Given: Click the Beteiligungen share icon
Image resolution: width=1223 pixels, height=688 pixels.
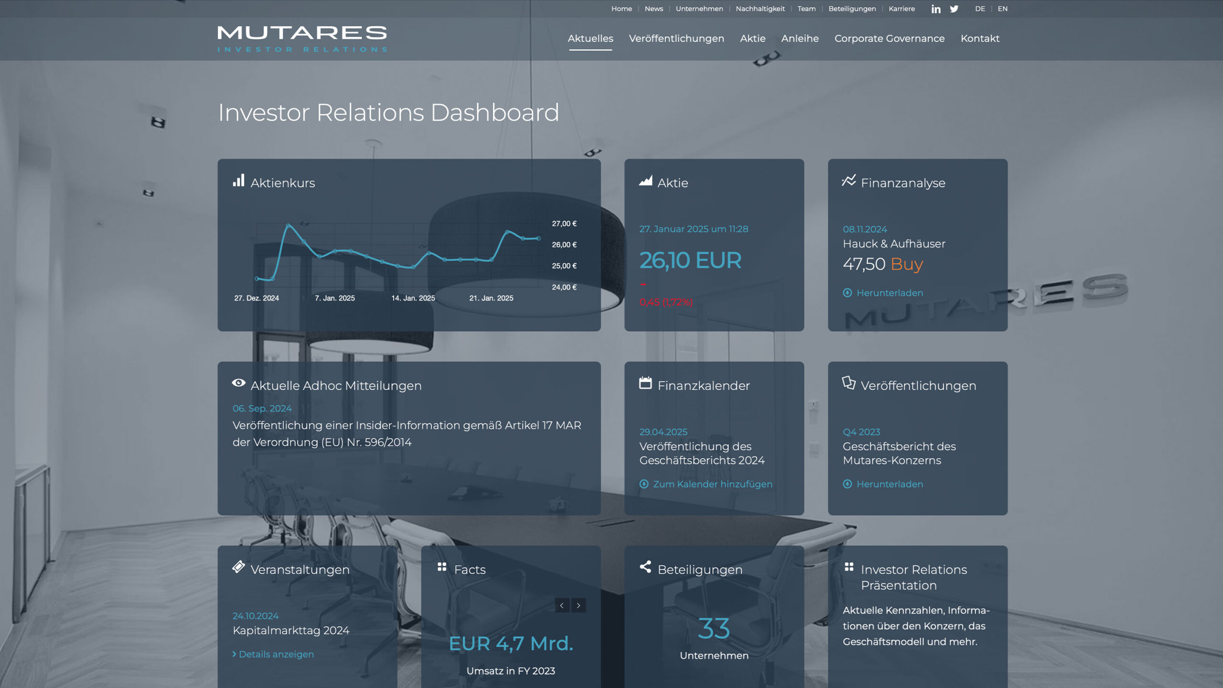Looking at the screenshot, I should click(x=645, y=567).
